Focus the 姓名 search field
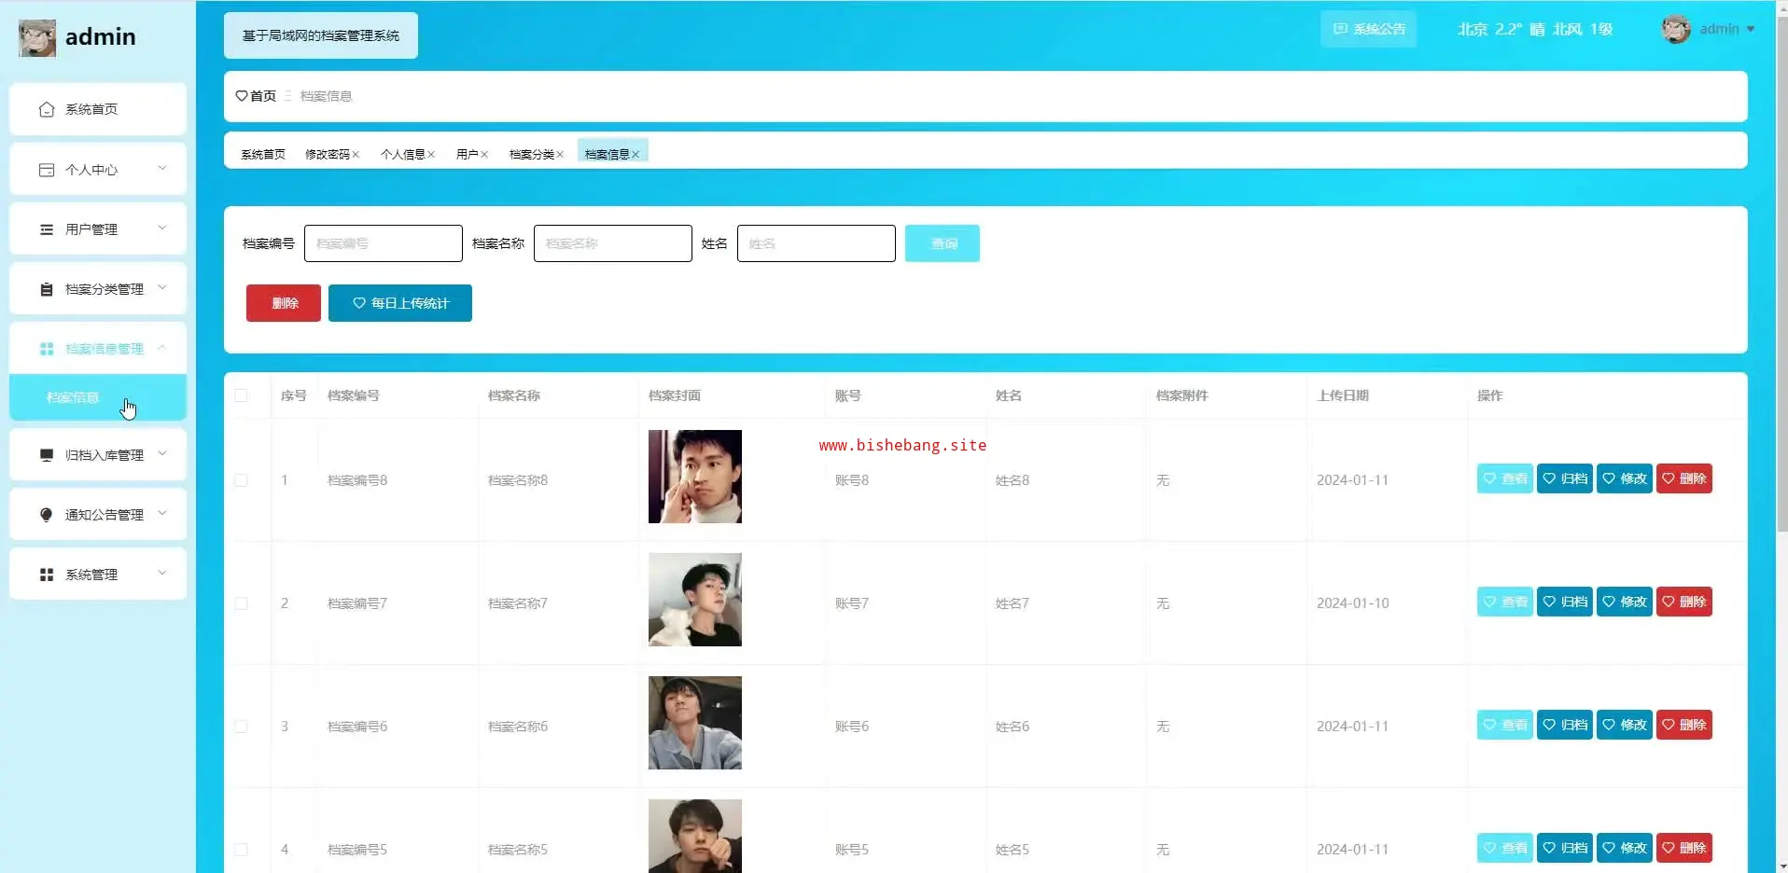The height and width of the screenshot is (873, 1788). (x=817, y=243)
